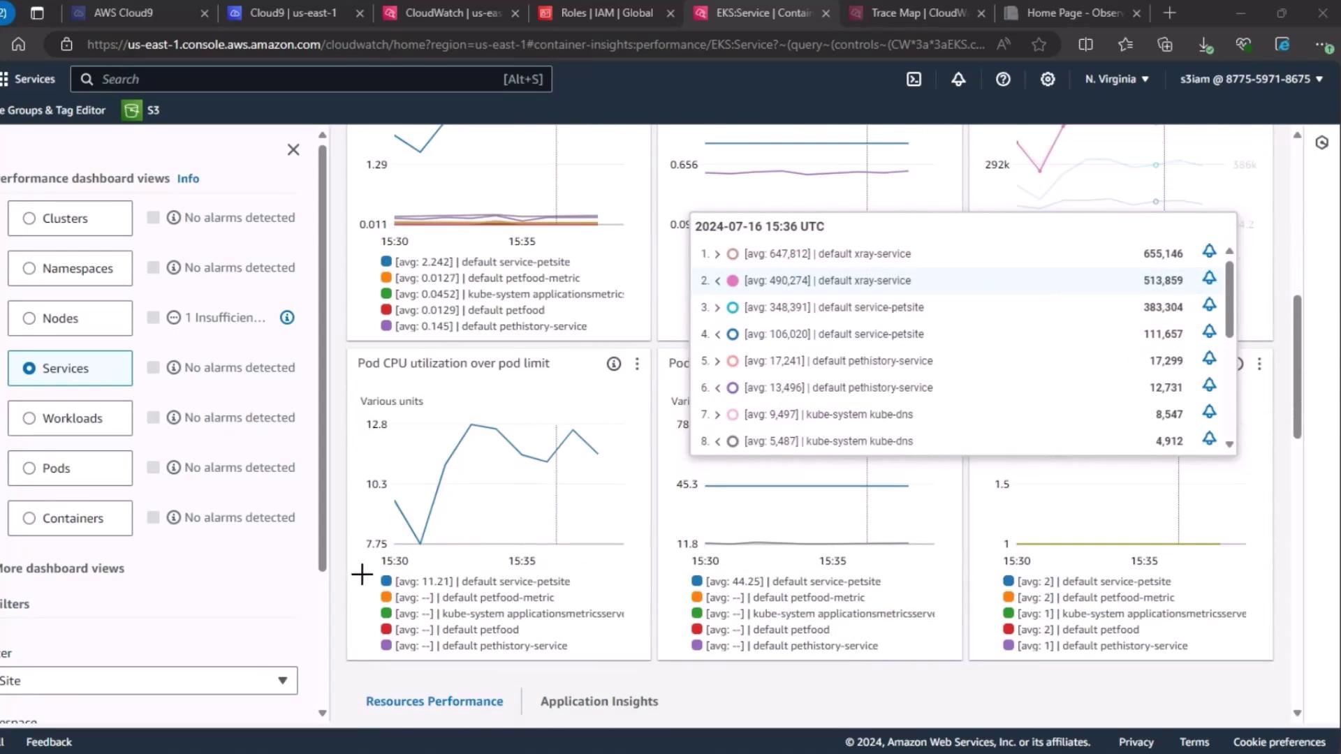This screenshot has height=754, width=1341.
Task: Open AWS console settings gear
Action: click(x=1048, y=79)
